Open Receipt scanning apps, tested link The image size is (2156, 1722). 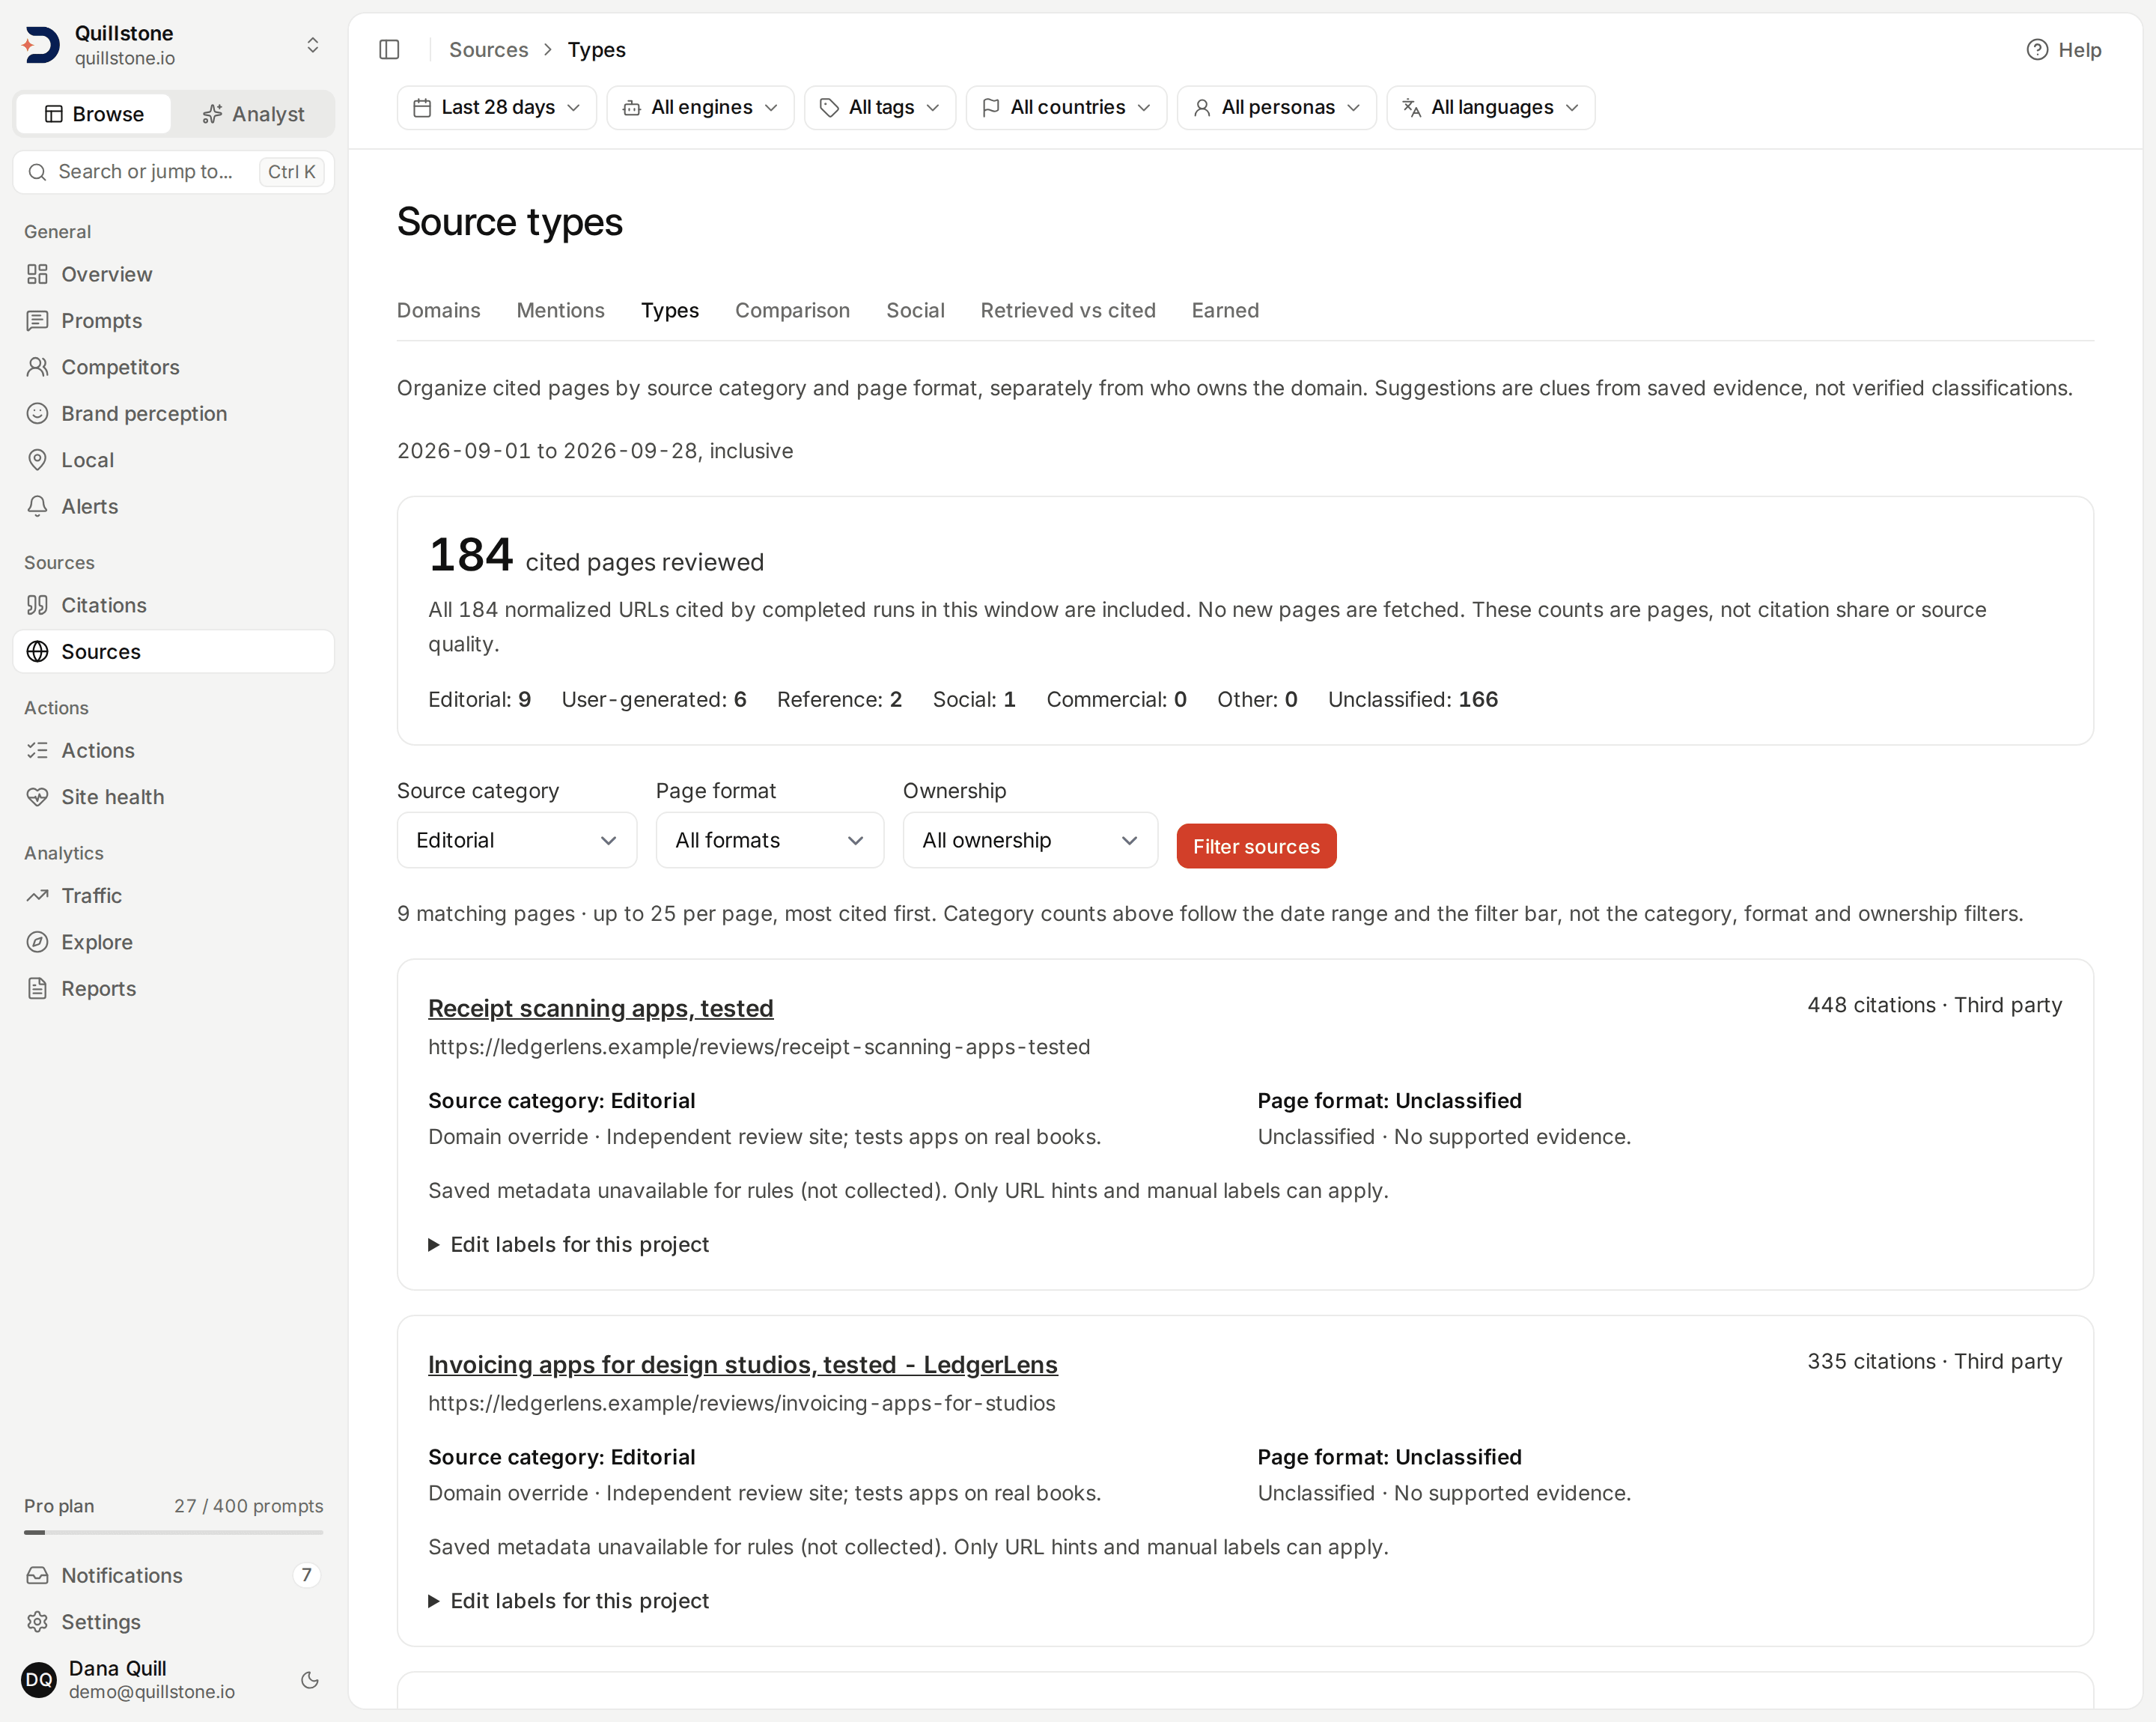[x=600, y=1008]
